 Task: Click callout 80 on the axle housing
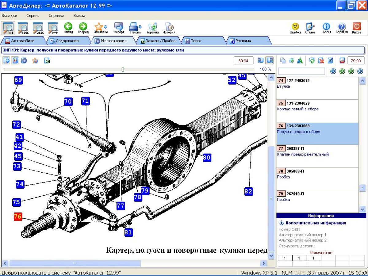coord(207,158)
